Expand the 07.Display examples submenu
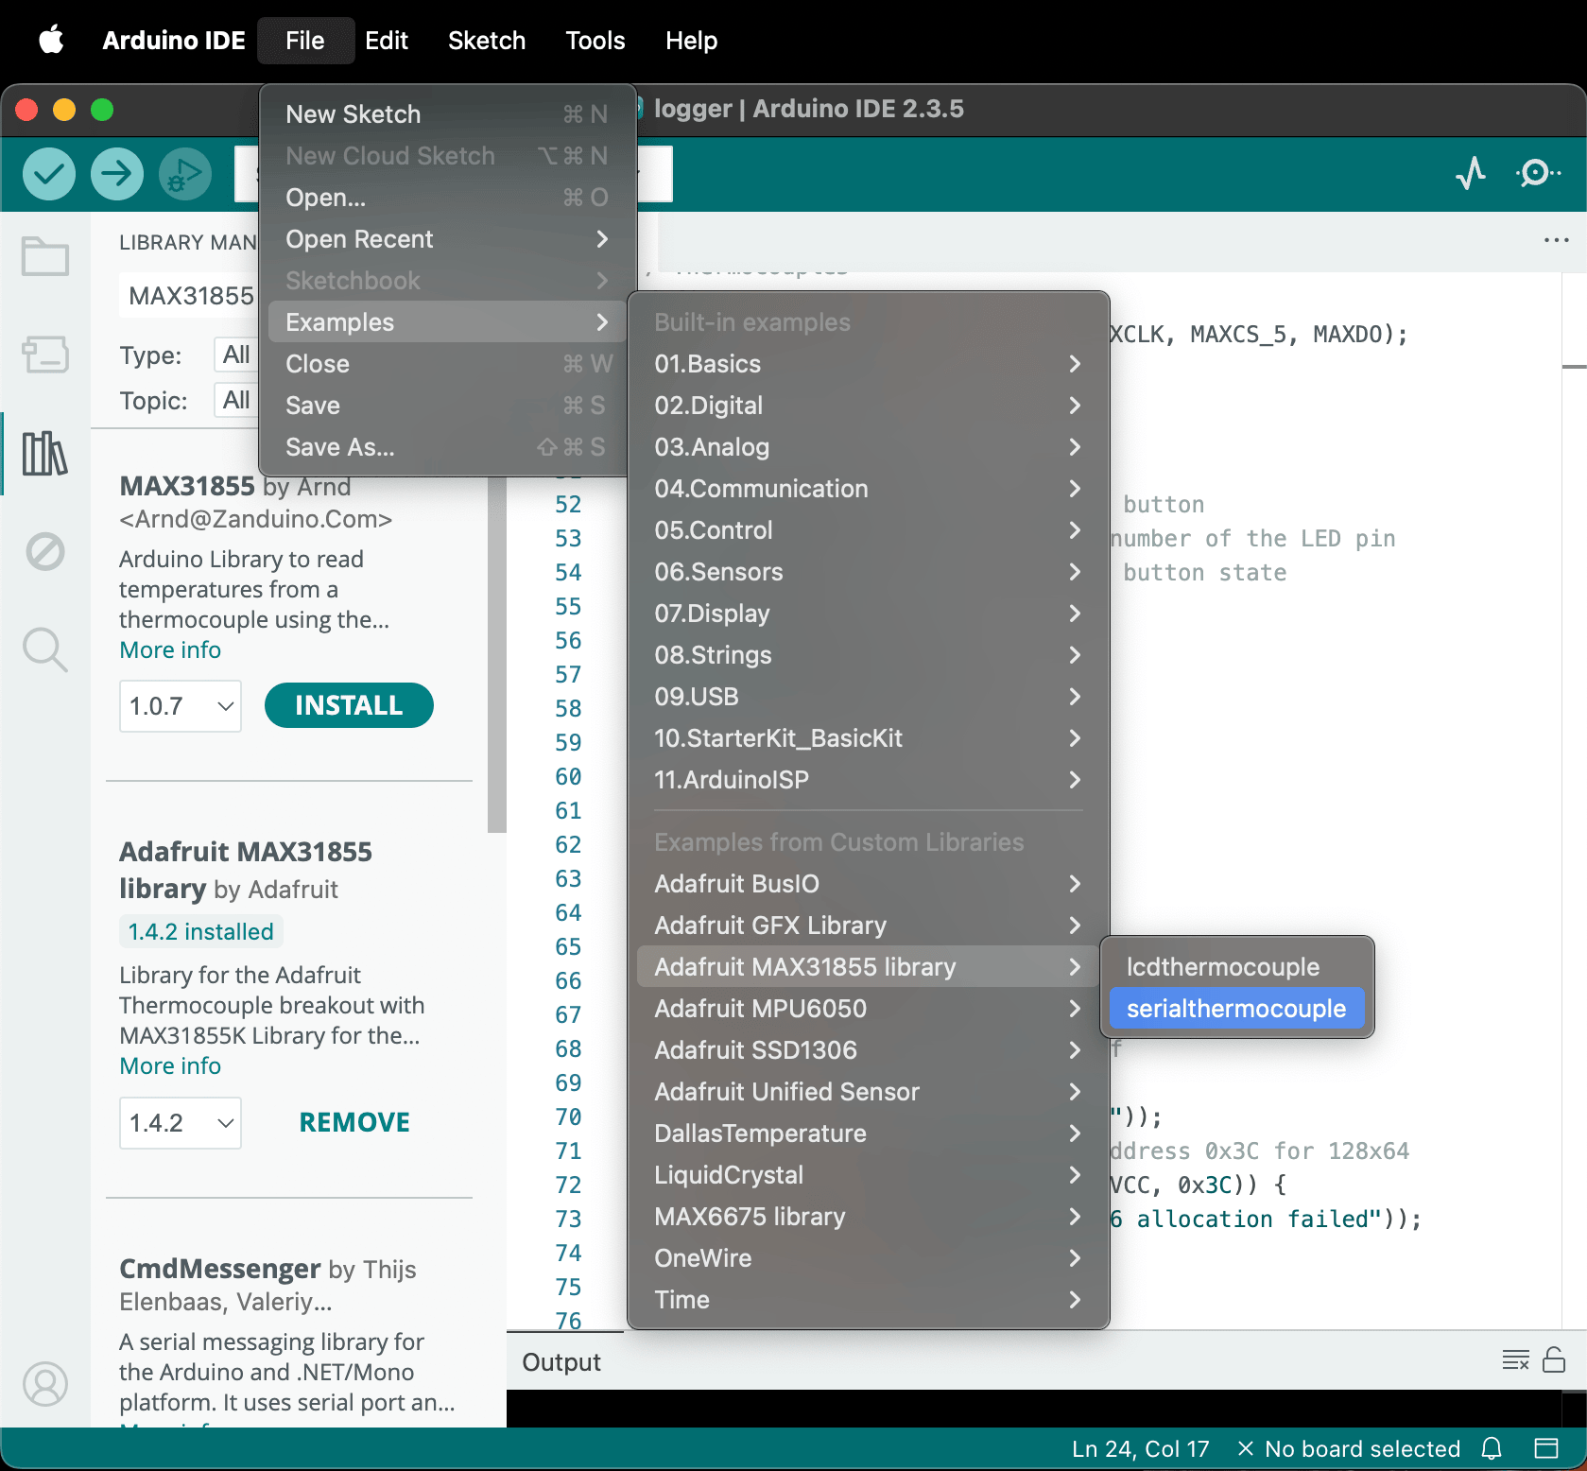This screenshot has width=1587, height=1471. tap(868, 614)
